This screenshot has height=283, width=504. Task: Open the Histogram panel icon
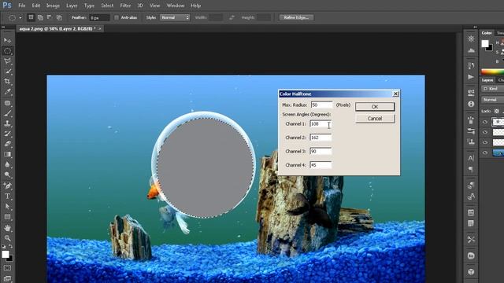tap(471, 50)
